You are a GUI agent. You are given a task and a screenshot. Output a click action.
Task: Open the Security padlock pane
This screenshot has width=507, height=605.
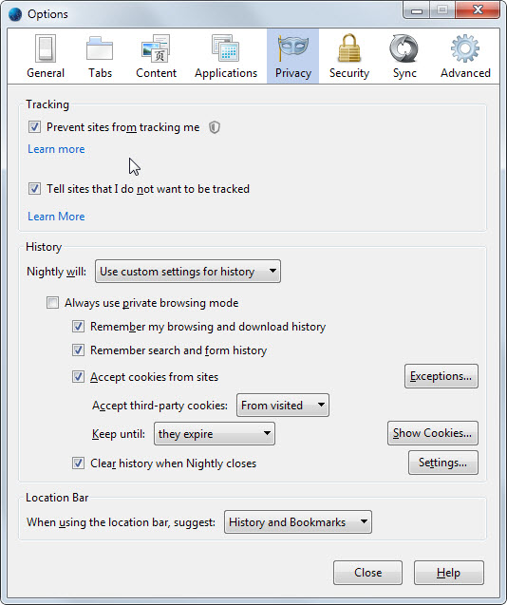click(x=348, y=56)
